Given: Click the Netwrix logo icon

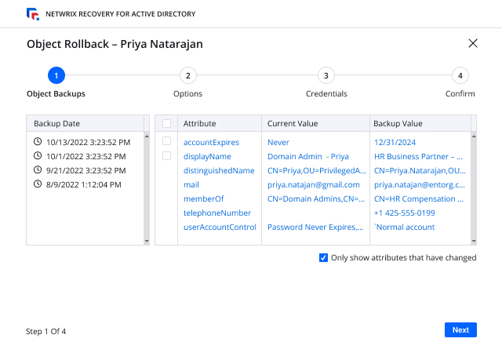Looking at the screenshot, I should pyautogui.click(x=33, y=14).
